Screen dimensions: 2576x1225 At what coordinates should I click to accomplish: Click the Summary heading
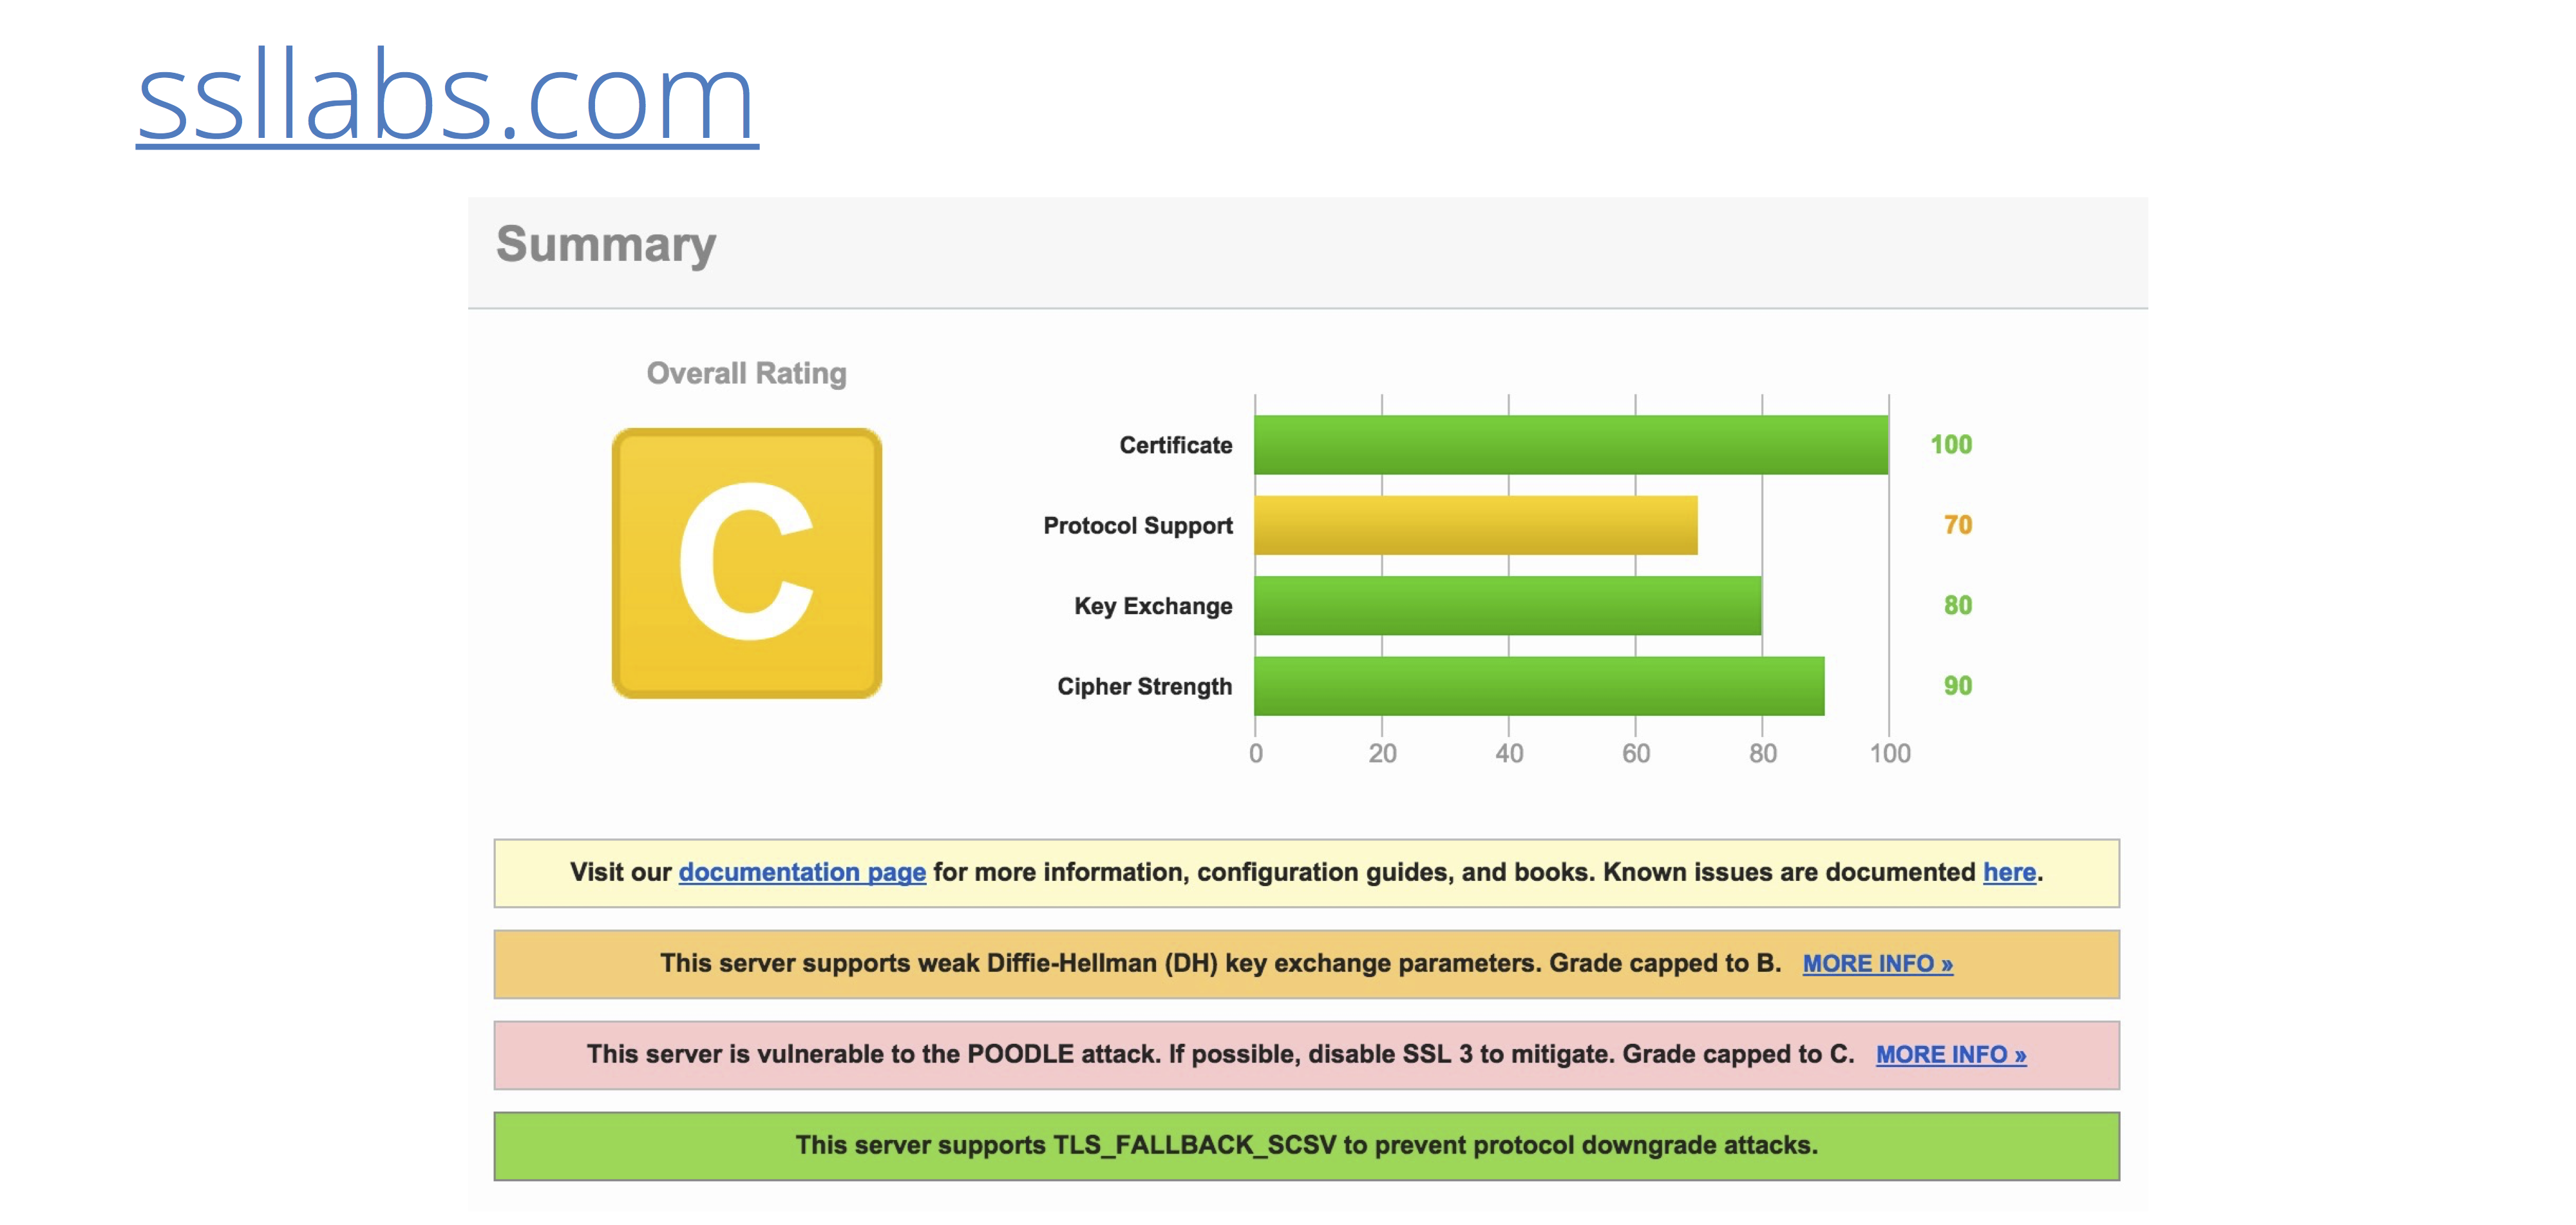(x=606, y=244)
